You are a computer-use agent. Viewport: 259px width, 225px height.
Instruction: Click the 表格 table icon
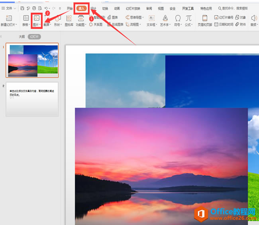click(x=26, y=18)
